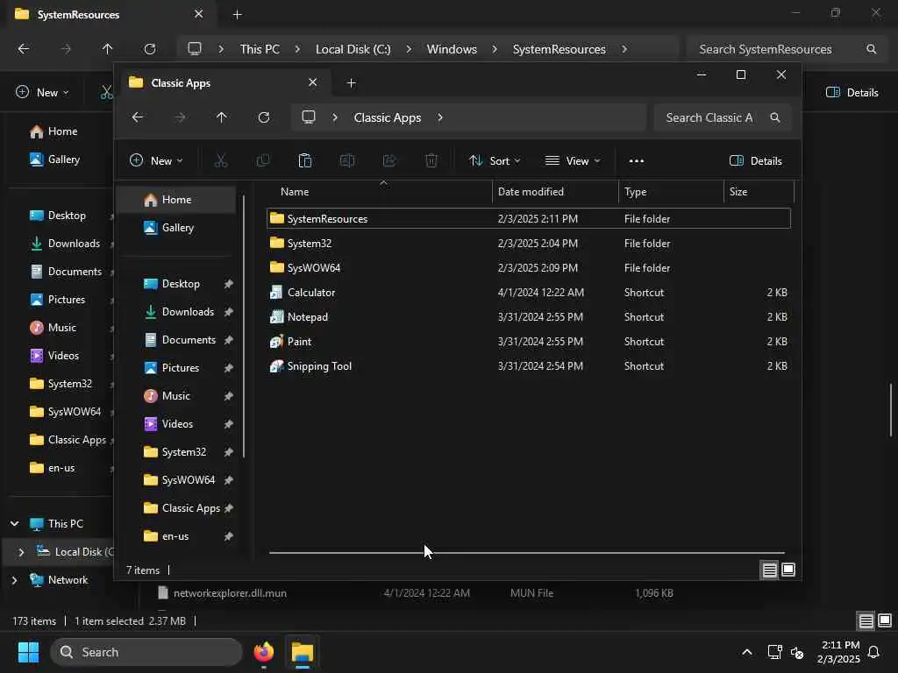Select SysWOW64 folder in file list
Image resolution: width=898 pixels, height=673 pixels.
point(314,268)
